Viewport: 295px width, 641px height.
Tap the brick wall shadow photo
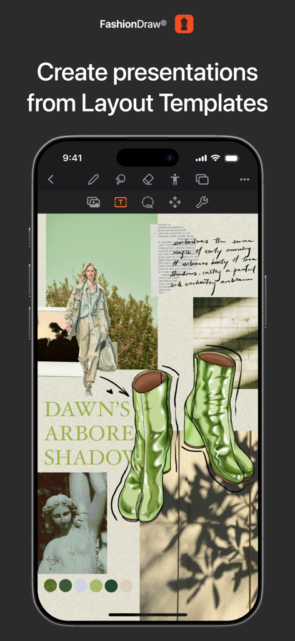225,342
